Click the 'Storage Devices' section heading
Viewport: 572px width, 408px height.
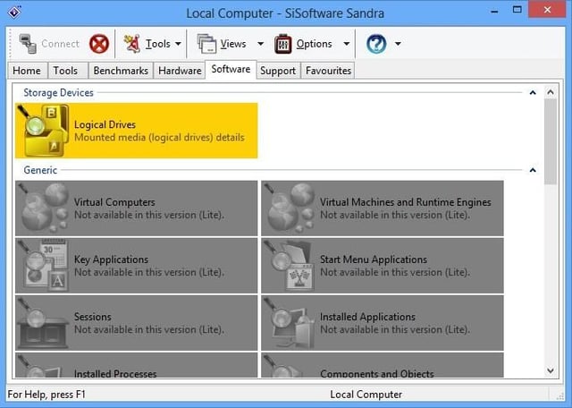(x=58, y=92)
